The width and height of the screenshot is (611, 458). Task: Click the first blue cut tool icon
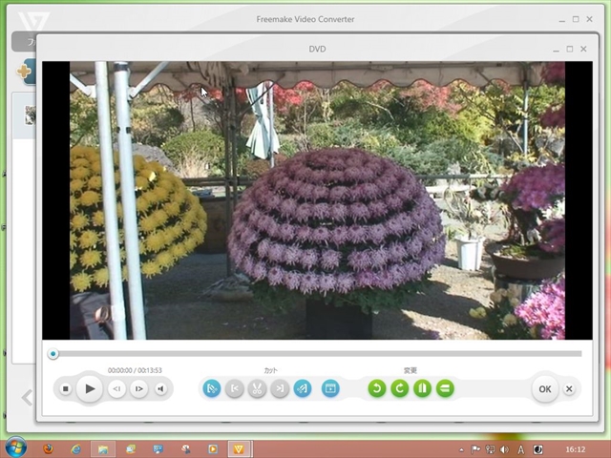pos(212,388)
